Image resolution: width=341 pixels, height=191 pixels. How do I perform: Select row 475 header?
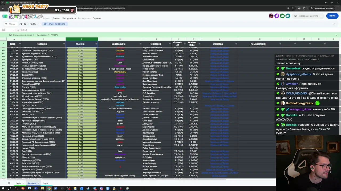pyautogui.click(x=3, y=93)
